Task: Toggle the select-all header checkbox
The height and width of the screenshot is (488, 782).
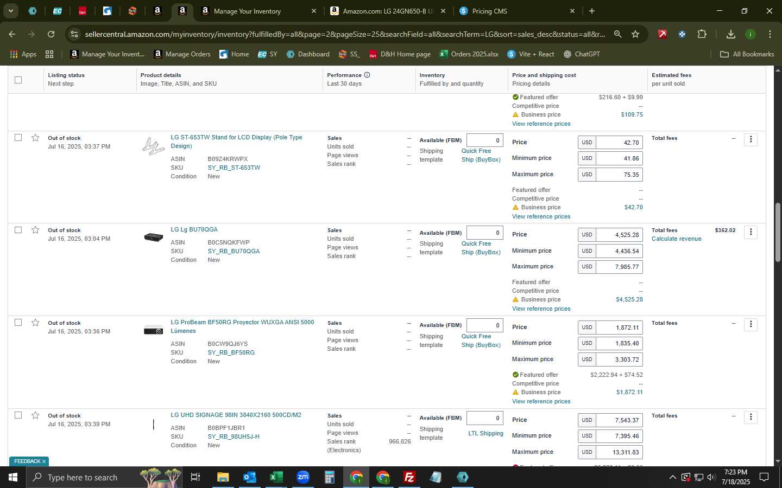Action: click(18, 80)
